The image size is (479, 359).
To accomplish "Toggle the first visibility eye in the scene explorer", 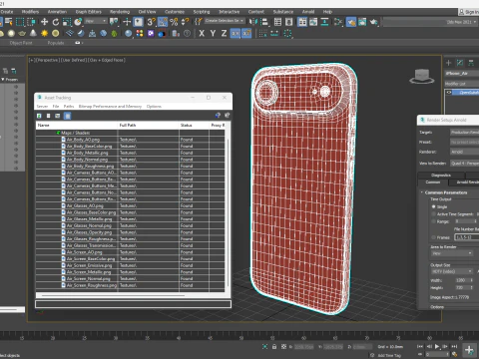I will click(16, 87).
